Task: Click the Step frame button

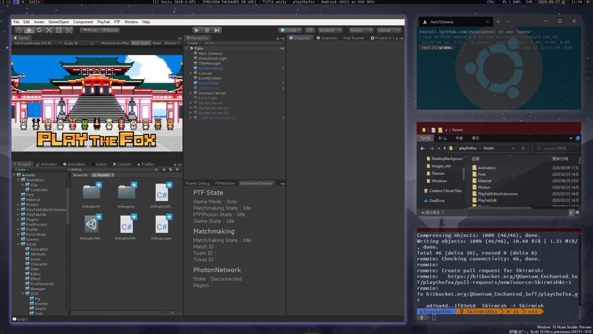Action: [217, 30]
